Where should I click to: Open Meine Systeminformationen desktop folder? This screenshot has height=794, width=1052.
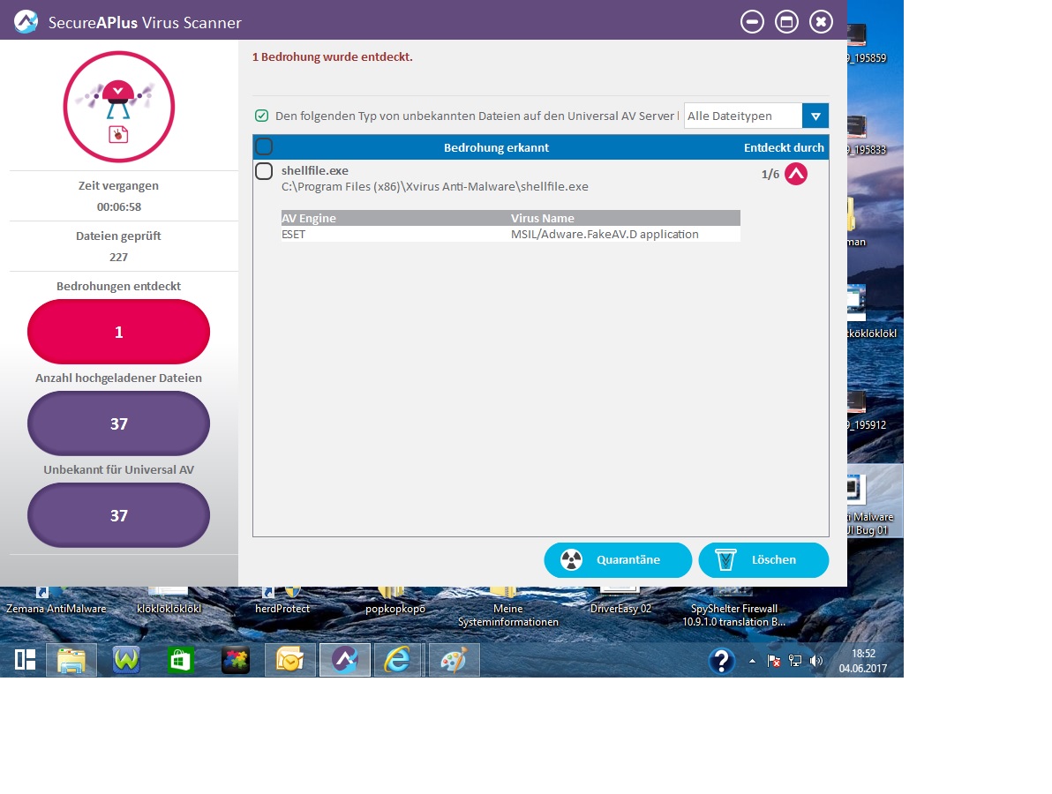[x=507, y=608]
